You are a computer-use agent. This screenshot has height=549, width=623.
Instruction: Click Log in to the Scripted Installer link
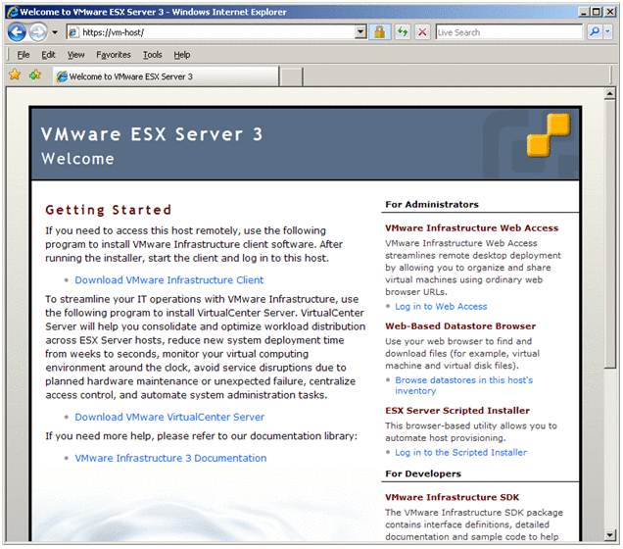[x=461, y=453]
